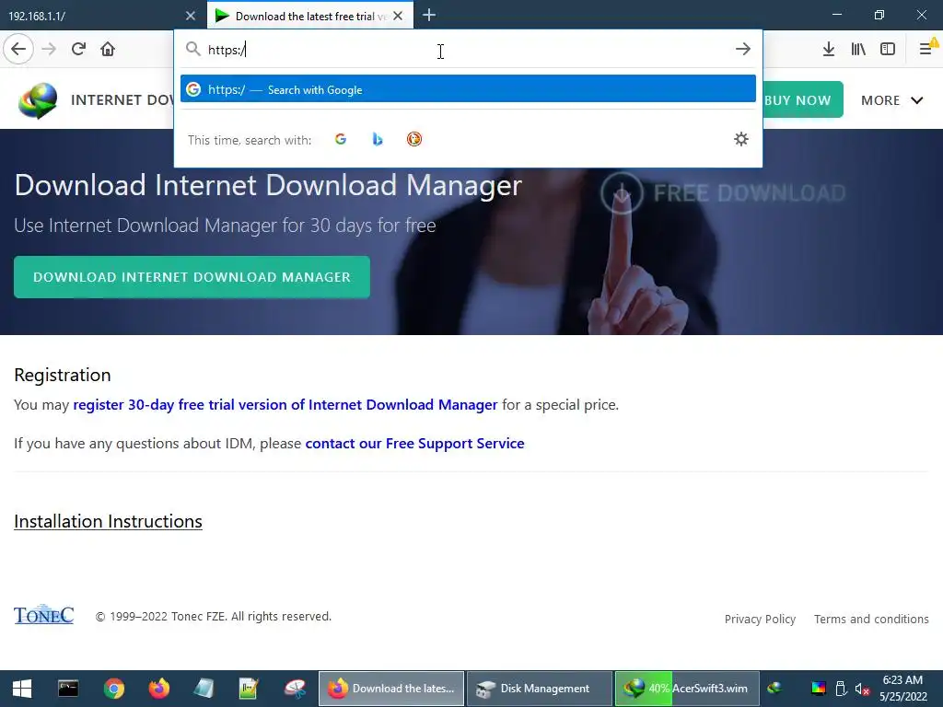Click the snipping tool taskbar icon

(295, 689)
